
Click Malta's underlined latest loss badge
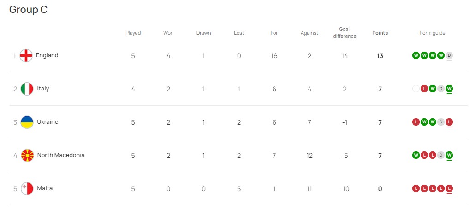click(x=449, y=188)
